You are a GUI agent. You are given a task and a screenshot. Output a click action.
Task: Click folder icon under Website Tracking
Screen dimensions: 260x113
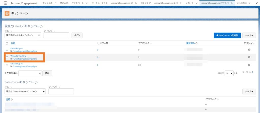tap(11, 59)
